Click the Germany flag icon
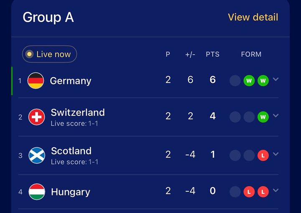This screenshot has height=213, width=301. 36,81
